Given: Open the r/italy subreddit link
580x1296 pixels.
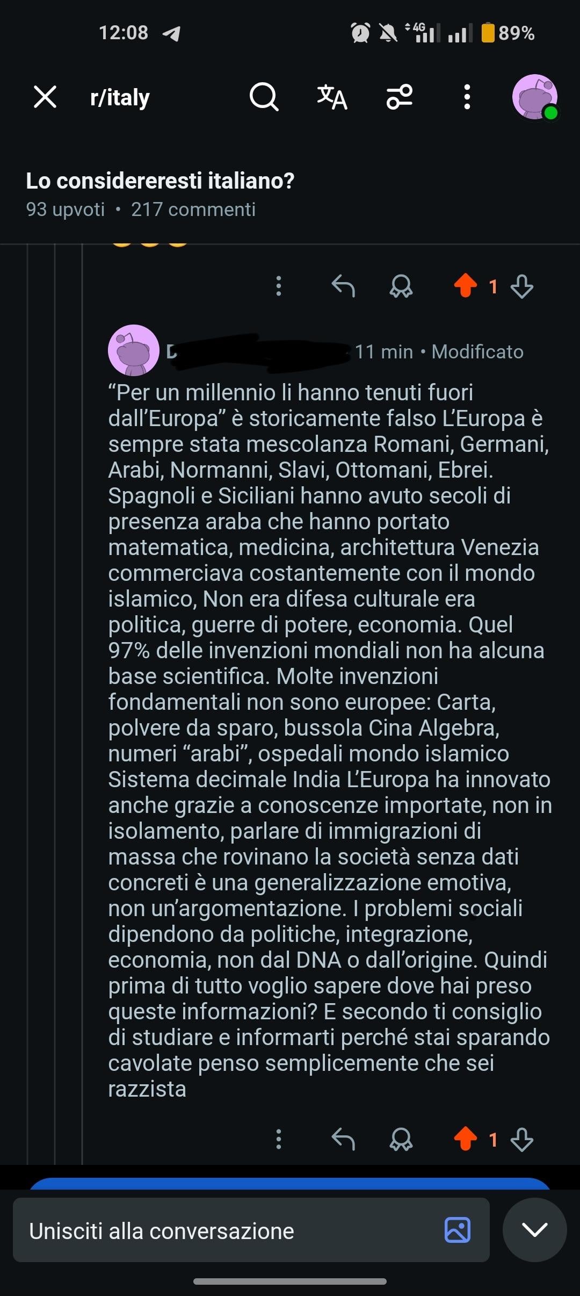Looking at the screenshot, I should (120, 97).
